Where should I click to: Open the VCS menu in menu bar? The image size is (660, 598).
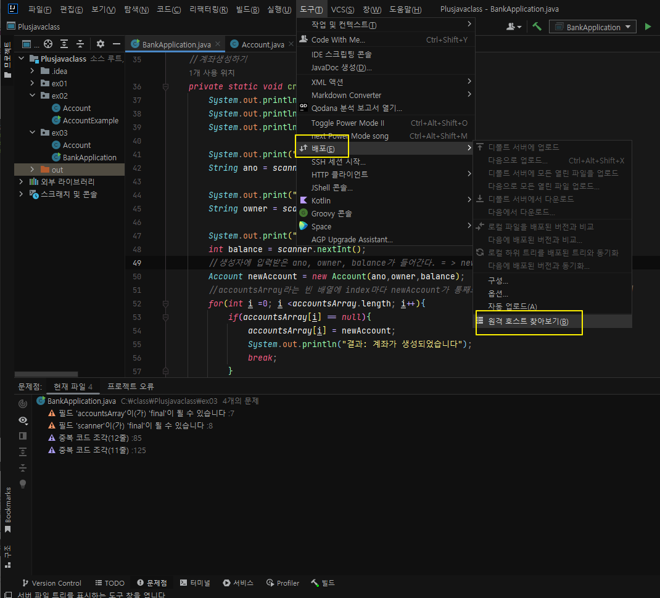click(x=342, y=9)
